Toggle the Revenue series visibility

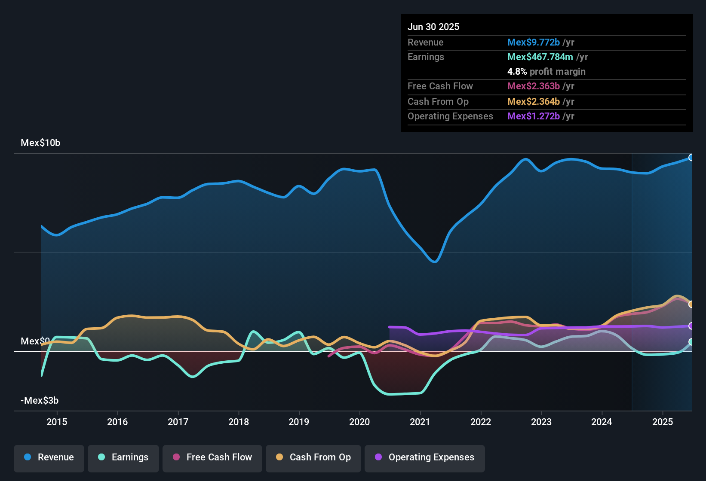coord(49,457)
